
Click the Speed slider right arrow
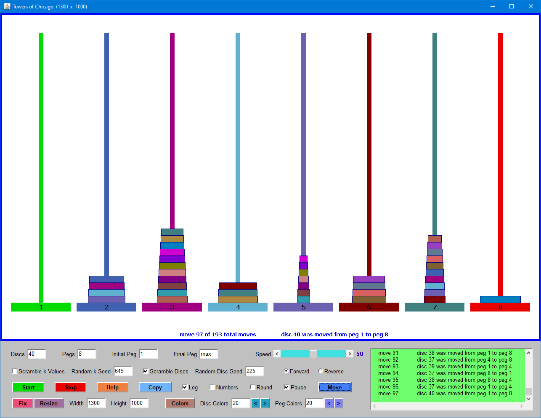point(350,354)
